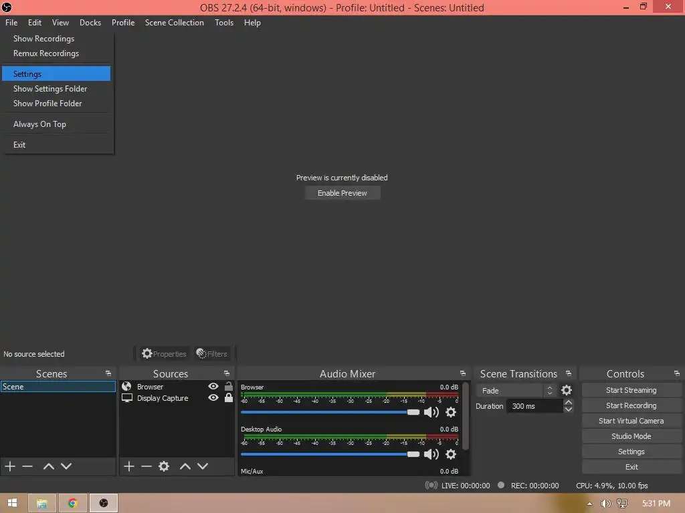
Task: Open the Fade transition dropdown
Action: tap(516, 390)
